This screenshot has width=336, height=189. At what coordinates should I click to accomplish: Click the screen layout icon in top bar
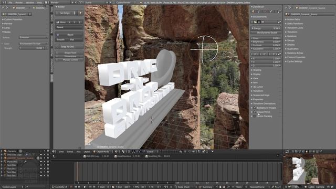[46, 3]
